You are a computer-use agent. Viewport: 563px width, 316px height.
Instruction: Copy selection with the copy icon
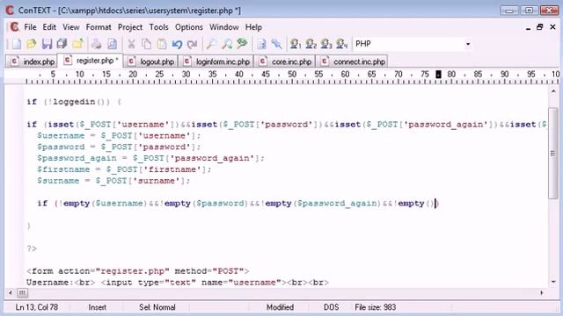point(147,44)
